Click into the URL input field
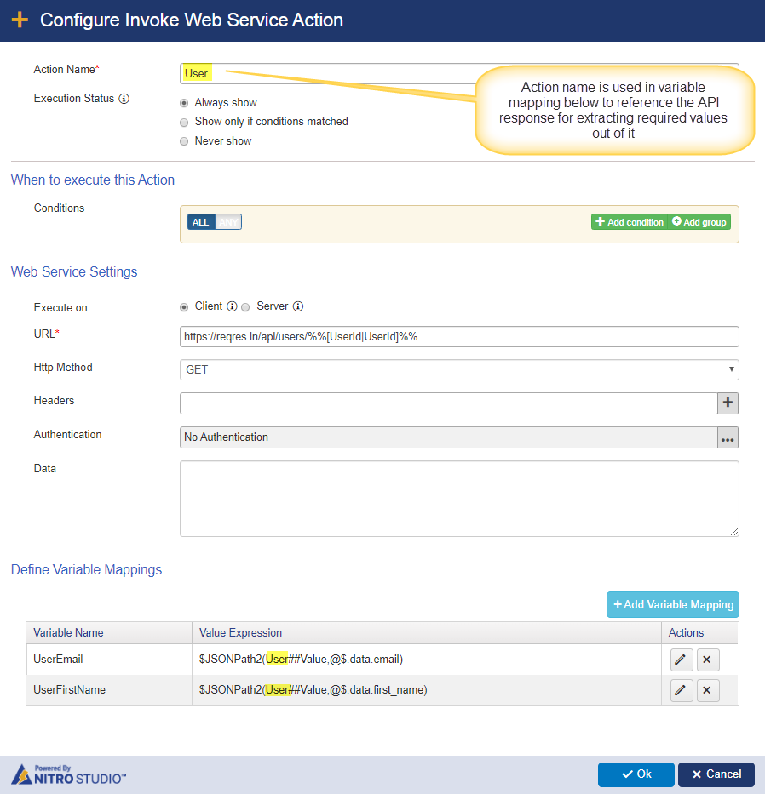765x794 pixels. click(459, 337)
